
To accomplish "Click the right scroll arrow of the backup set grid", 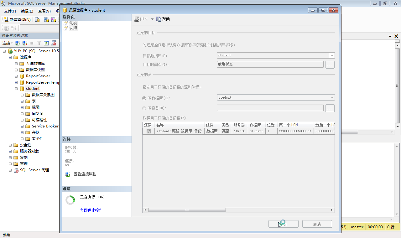I will 332,210.
